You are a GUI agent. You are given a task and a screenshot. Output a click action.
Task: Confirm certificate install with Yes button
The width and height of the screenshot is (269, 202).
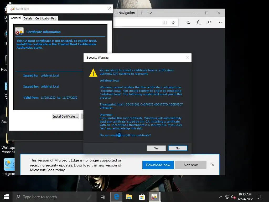coord(156,148)
